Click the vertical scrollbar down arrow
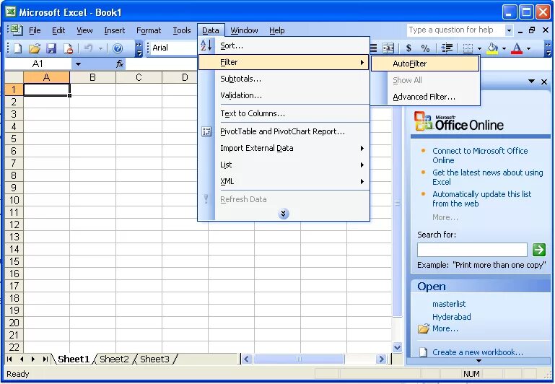The width and height of the screenshot is (555, 384). (398, 347)
